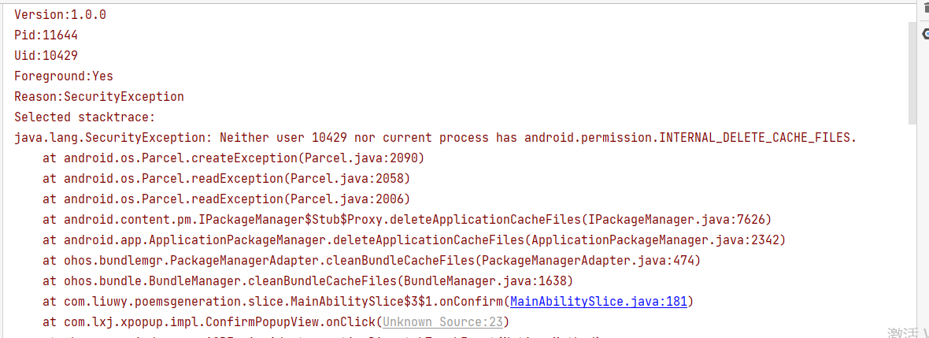Image resolution: width=929 pixels, height=338 pixels.
Task: Click the Parcel.java:2058 readException frame
Action: point(226,179)
